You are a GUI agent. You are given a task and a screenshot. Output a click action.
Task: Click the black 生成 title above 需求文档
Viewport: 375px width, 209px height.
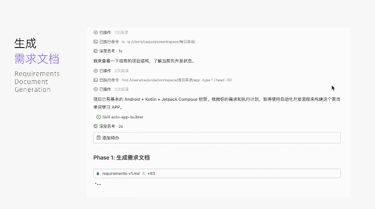[x=25, y=44]
